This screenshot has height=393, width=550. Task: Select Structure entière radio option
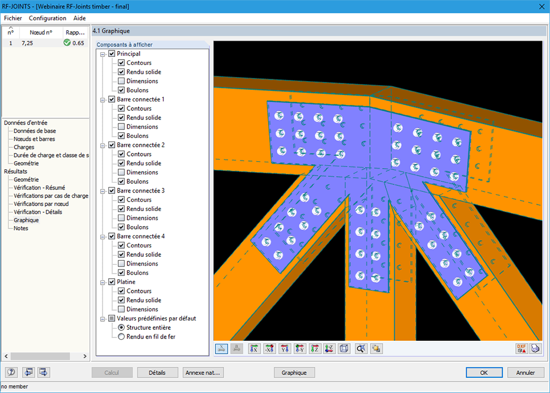click(122, 327)
